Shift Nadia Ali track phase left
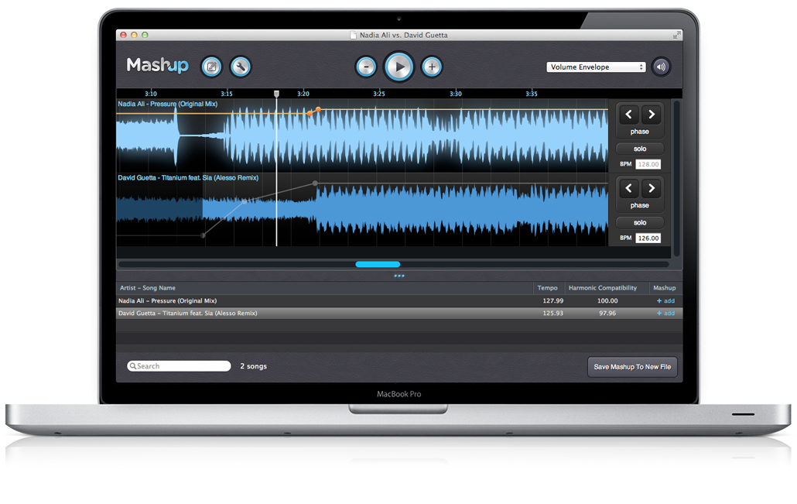This screenshot has width=797, height=504. point(629,115)
